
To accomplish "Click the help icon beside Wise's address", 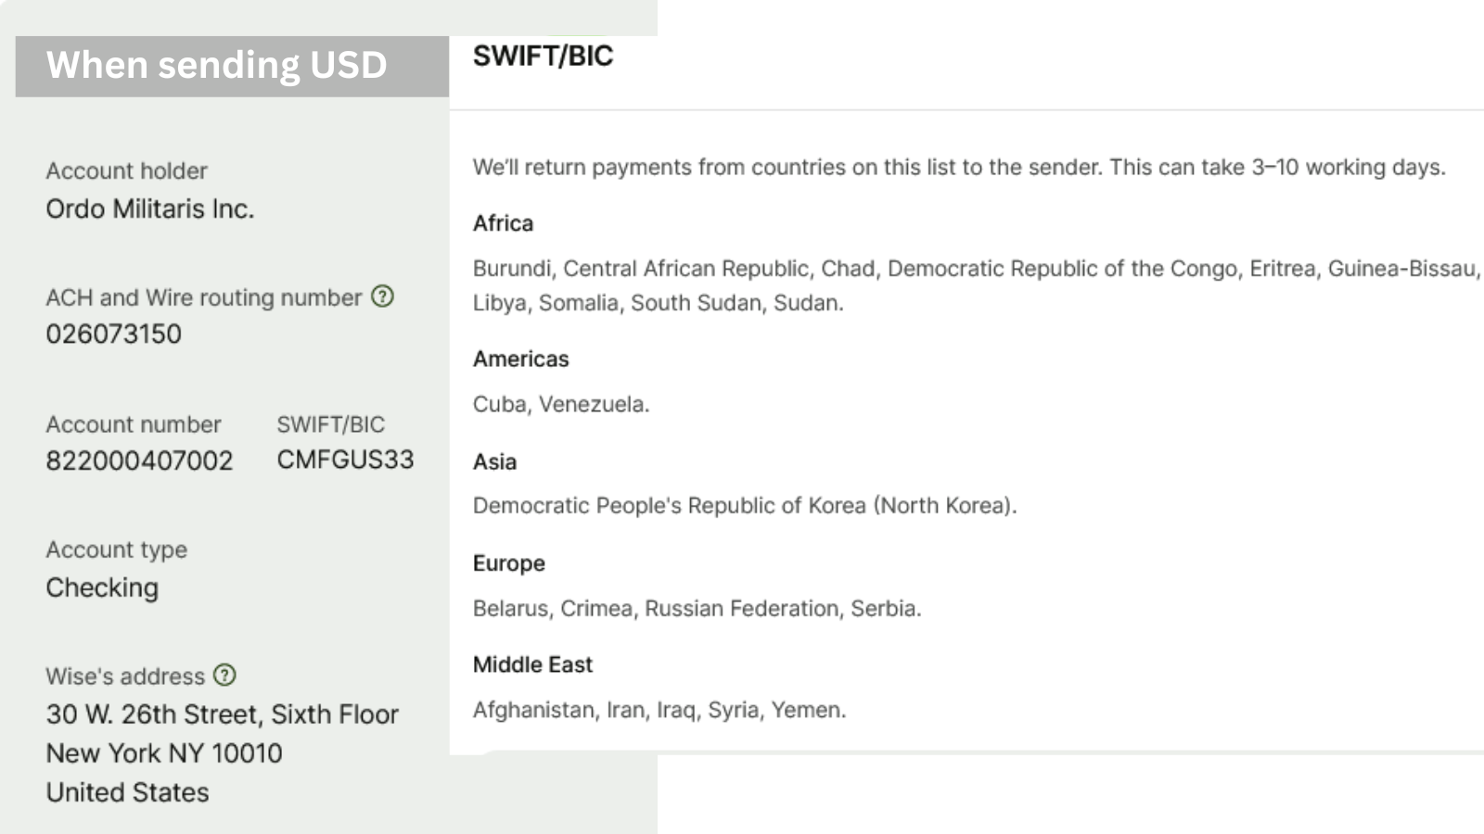I will click(x=224, y=675).
